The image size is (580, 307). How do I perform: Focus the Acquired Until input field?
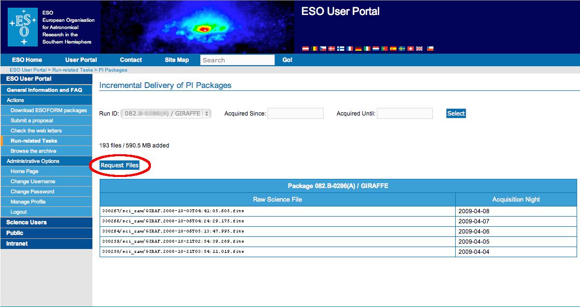(x=404, y=114)
